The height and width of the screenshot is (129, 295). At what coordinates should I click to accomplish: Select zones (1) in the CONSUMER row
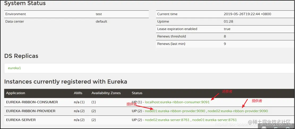pyautogui.click(x=94, y=102)
